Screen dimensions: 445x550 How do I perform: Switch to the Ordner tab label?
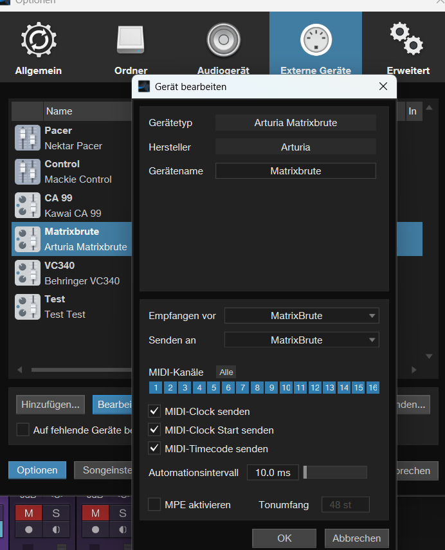[x=131, y=71]
